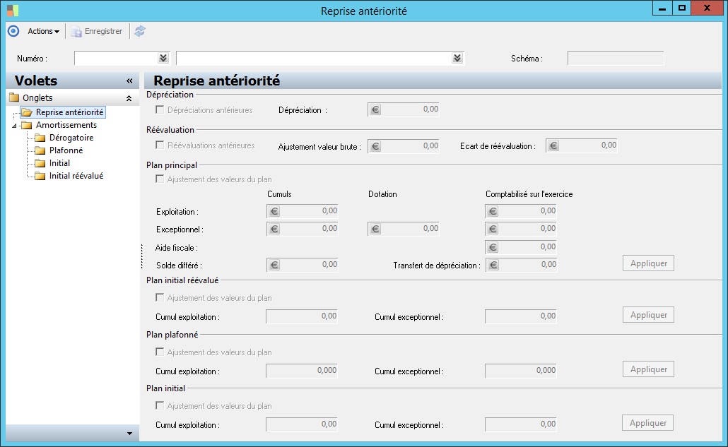Select the Amortissements folder
Image resolution: width=728 pixels, height=447 pixels.
click(x=66, y=125)
